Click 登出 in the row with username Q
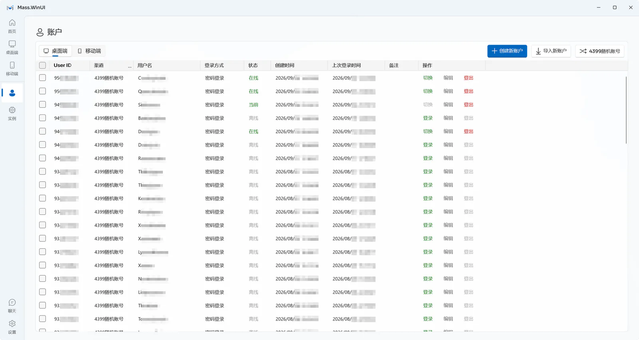Viewport: 639px width, 340px height. pos(468,91)
